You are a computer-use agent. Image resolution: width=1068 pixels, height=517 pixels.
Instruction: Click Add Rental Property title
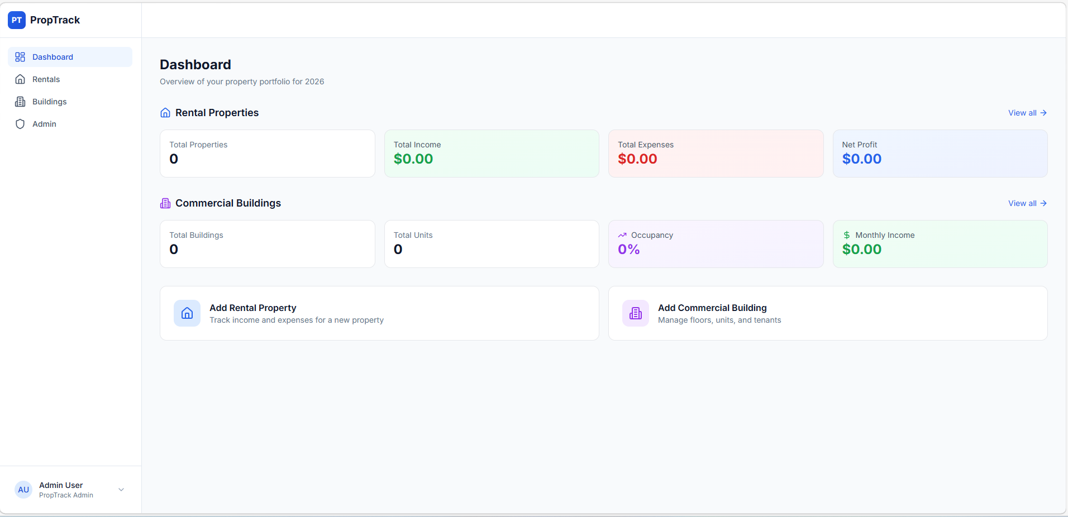pos(252,308)
